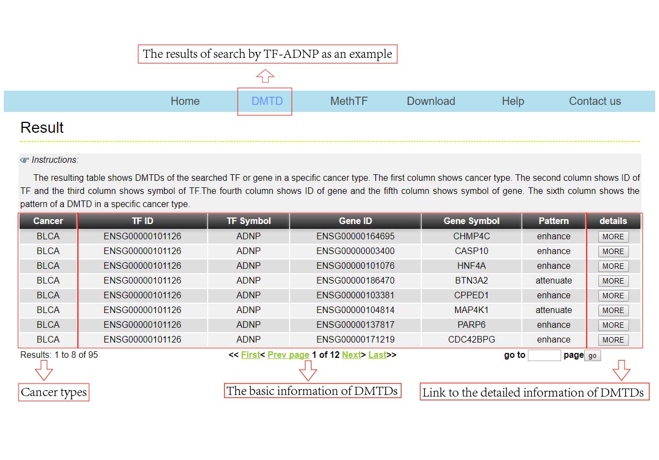Select the DMTD navigation tab
Viewport: 659px width, 460px height.
[267, 101]
